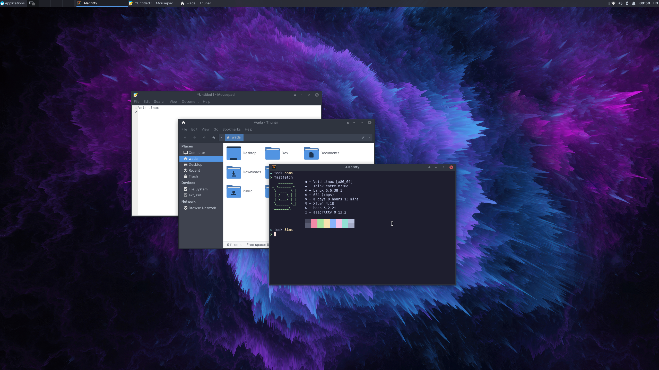Switch to Alacritty via the panel taskbar button
This screenshot has height=370, width=659.
pyautogui.click(x=102, y=3)
